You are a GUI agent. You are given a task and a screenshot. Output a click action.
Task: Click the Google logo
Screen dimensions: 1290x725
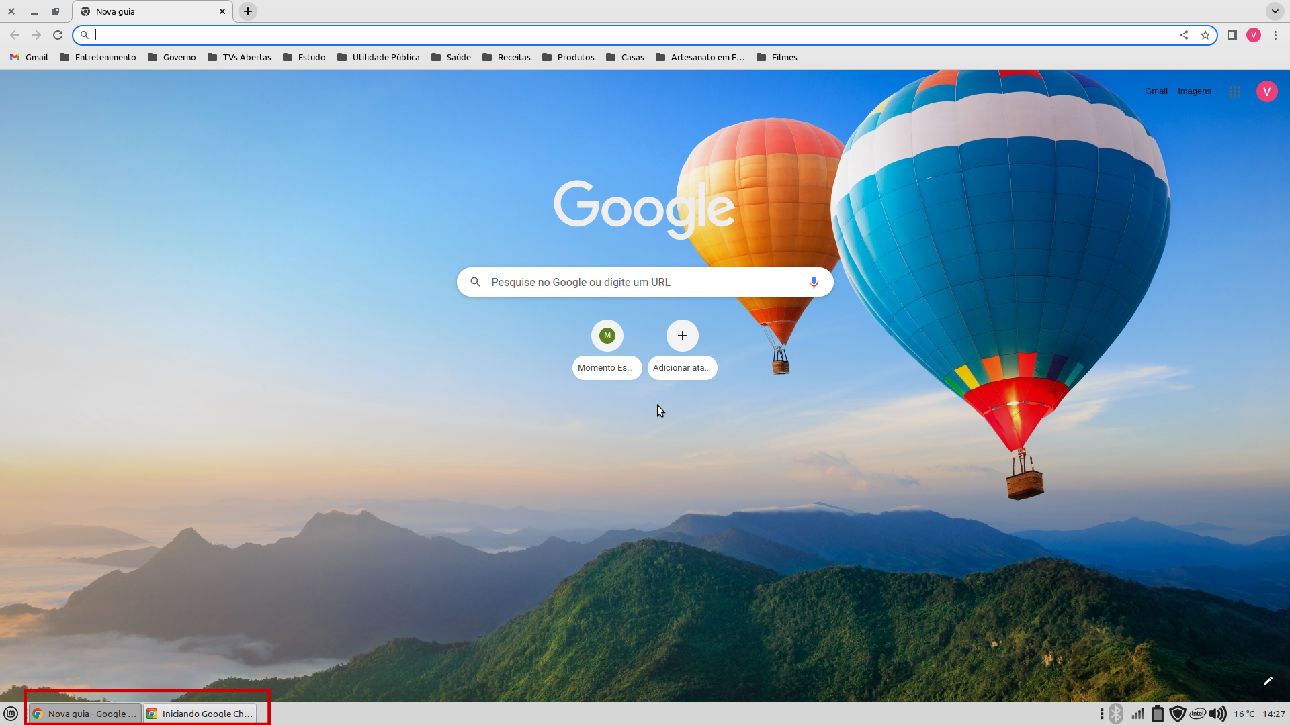coord(644,208)
